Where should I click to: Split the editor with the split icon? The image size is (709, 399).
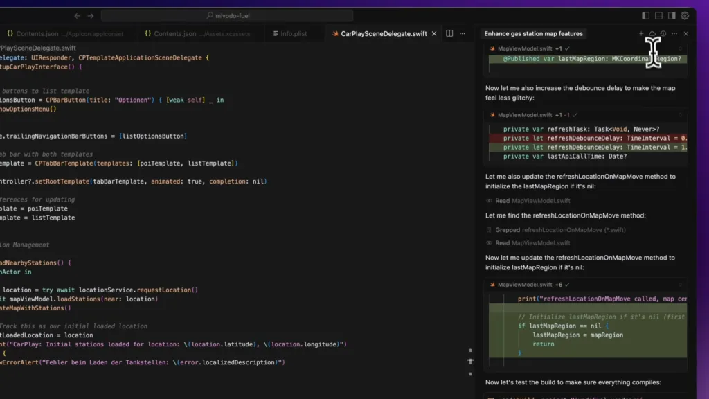click(449, 33)
